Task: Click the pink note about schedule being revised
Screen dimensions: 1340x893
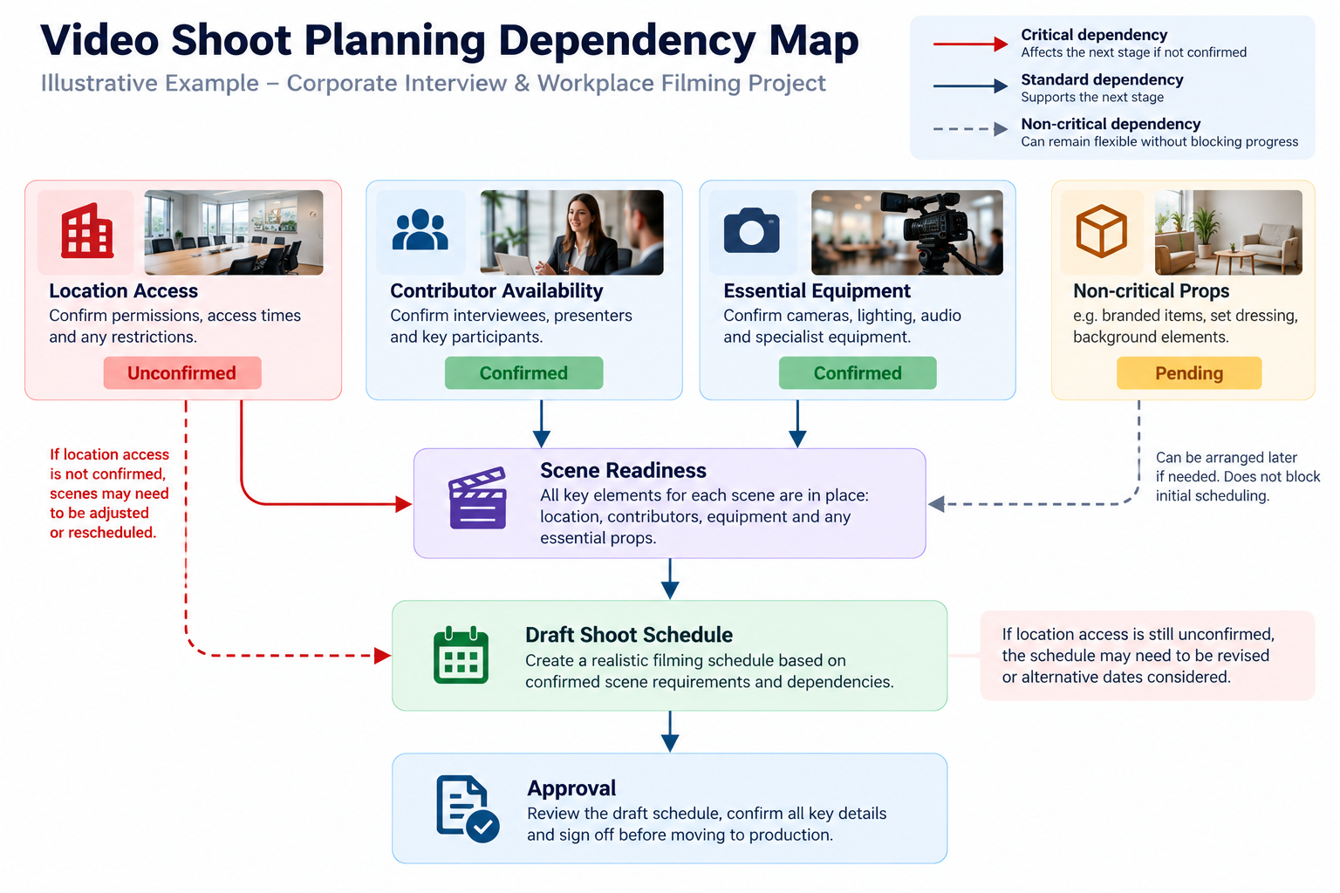Action: point(1147,656)
